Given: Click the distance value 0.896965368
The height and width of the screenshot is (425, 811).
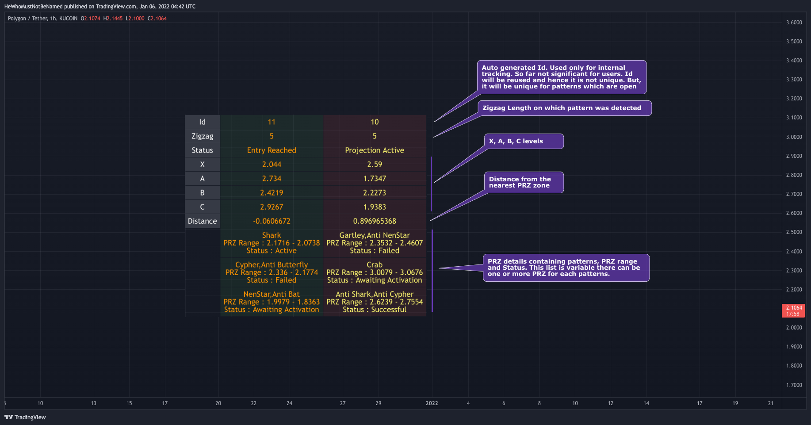Looking at the screenshot, I should coord(375,221).
